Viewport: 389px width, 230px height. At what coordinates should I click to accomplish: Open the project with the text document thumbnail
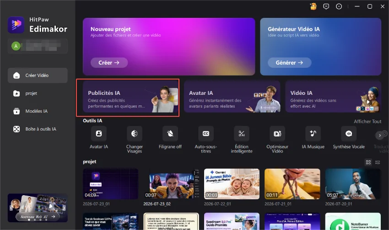point(171,221)
